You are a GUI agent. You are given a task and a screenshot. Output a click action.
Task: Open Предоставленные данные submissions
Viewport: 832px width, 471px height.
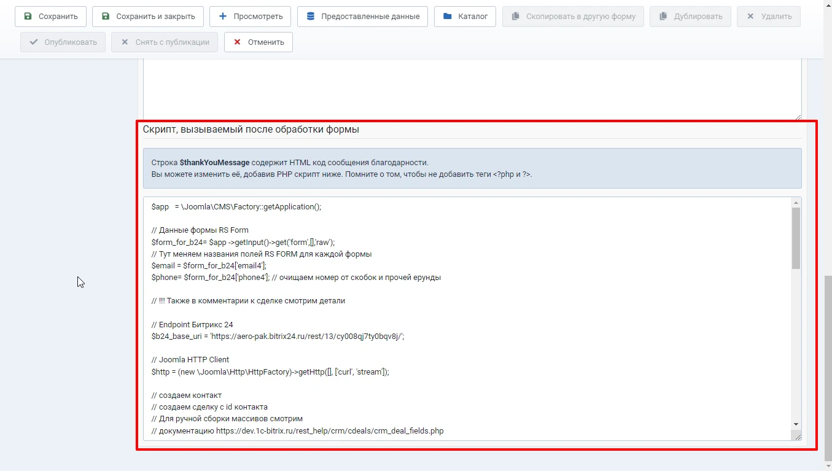point(362,17)
